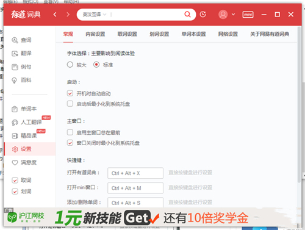The image size is (305, 230).
Task: Open 人工翻译 in the sidebar
Action: 27,122
